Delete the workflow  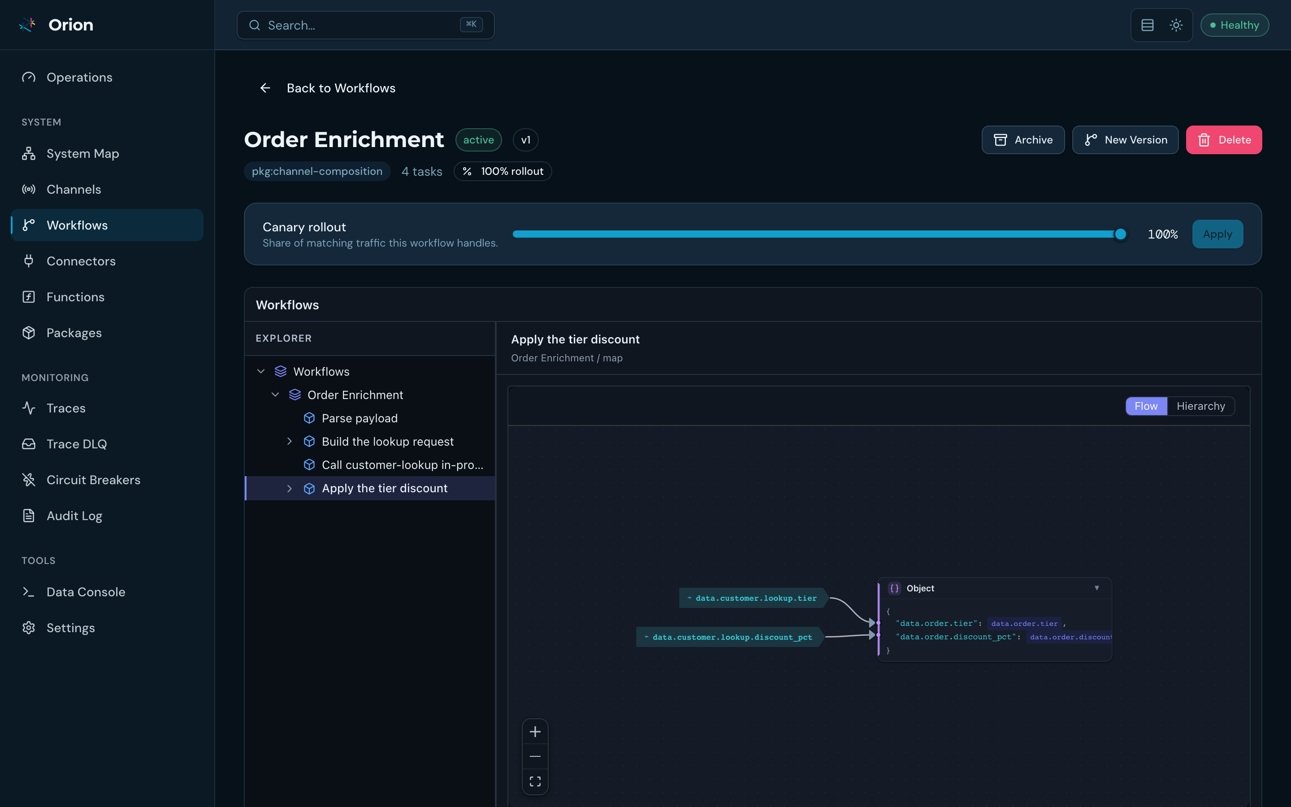point(1224,140)
